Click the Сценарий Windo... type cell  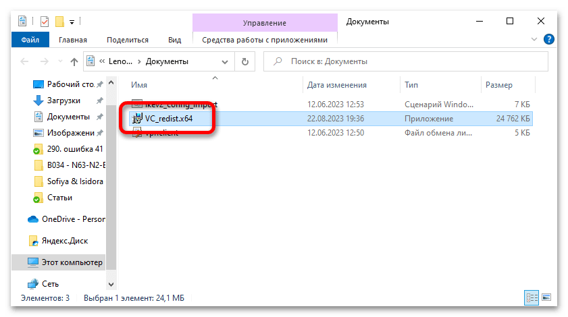coord(439,105)
